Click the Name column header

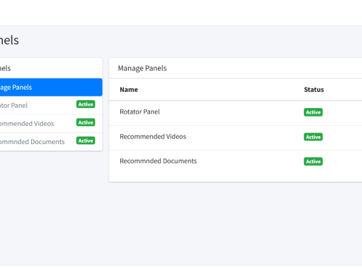[129, 90]
